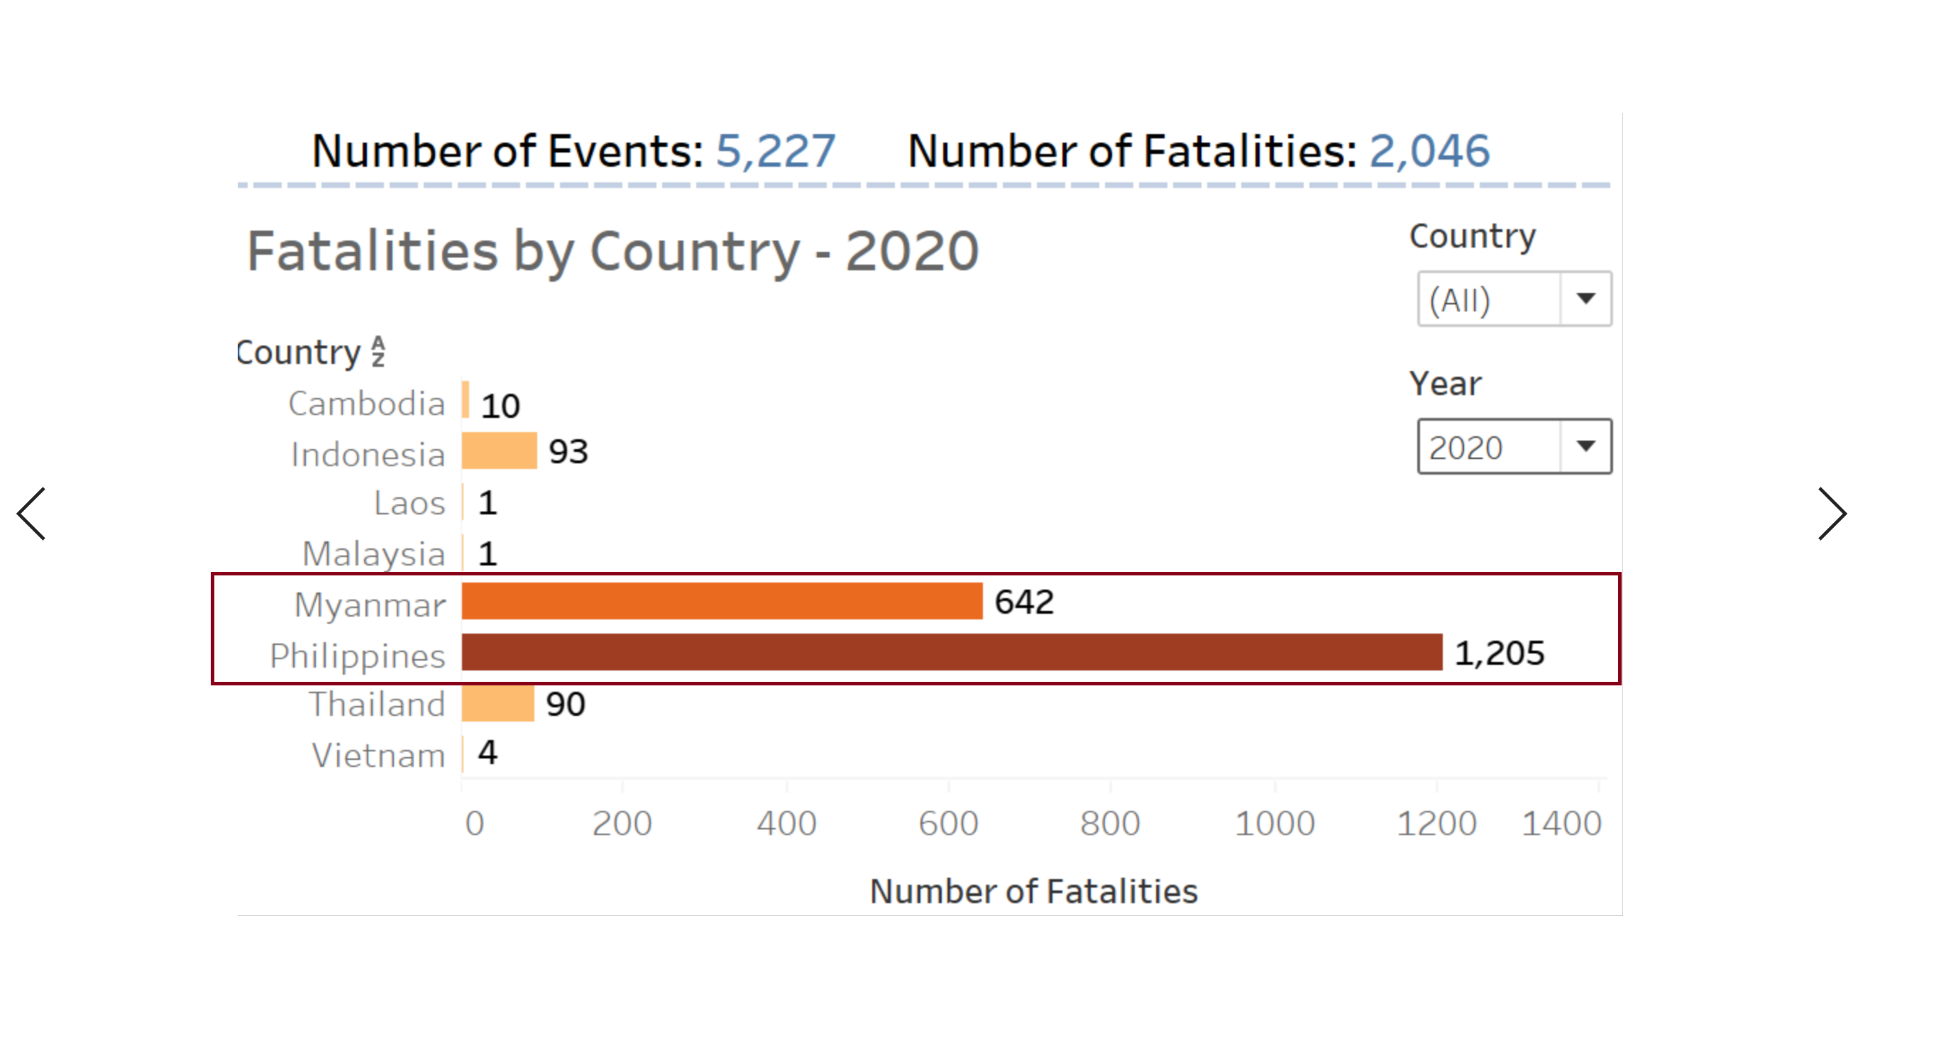Select the Philippines fatalities bar
The width and height of the screenshot is (1941, 1038).
click(951, 652)
